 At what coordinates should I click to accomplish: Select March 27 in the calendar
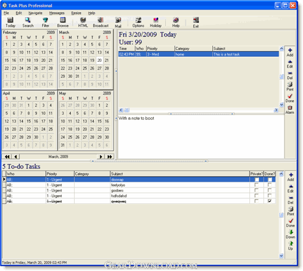(100, 68)
